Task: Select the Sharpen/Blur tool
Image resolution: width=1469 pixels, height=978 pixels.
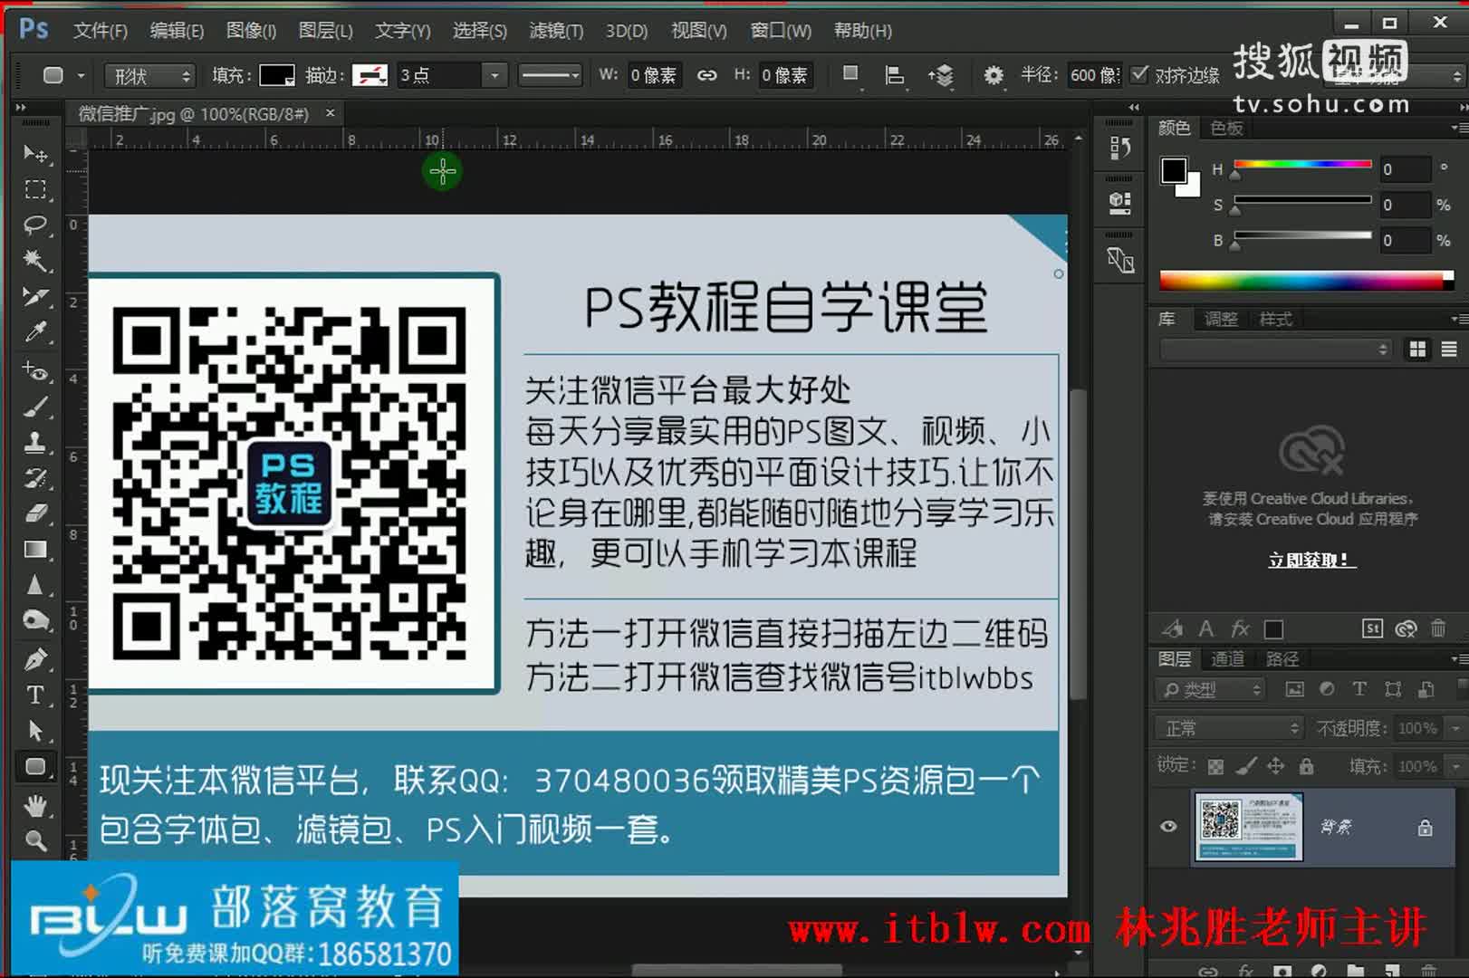Action: 36,585
